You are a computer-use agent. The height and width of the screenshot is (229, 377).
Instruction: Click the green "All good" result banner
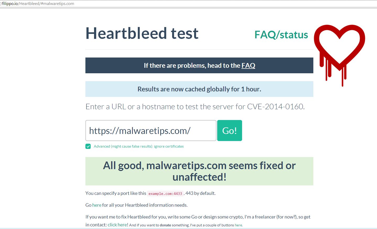pos(199,171)
